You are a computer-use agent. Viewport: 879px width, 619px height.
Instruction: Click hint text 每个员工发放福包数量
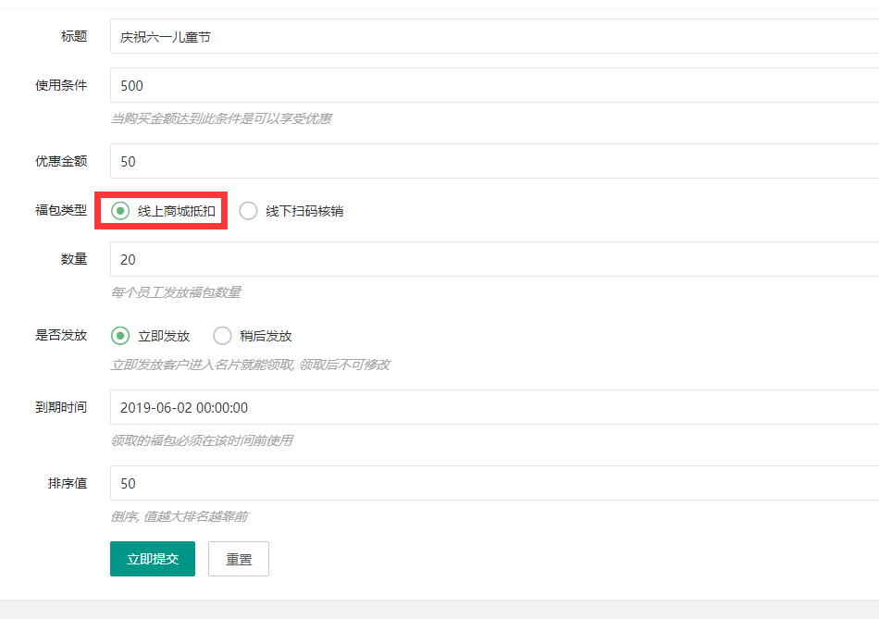[x=176, y=292]
